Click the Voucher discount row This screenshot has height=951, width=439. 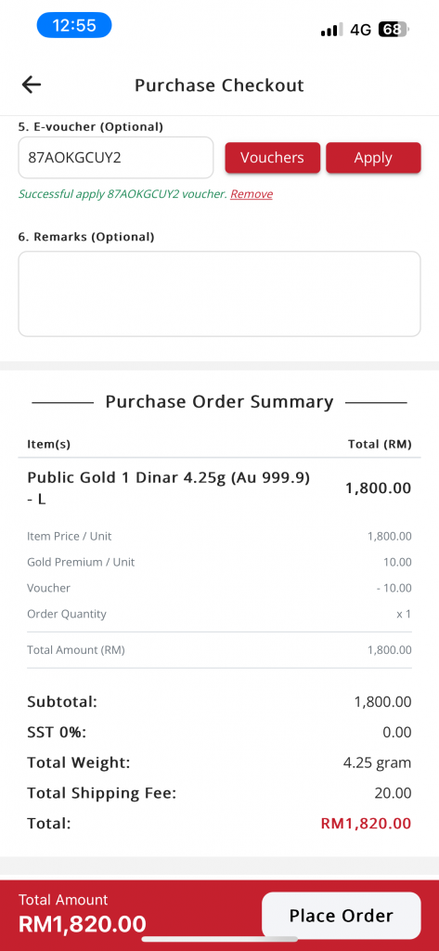(219, 588)
